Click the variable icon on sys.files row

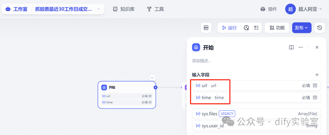198,114
